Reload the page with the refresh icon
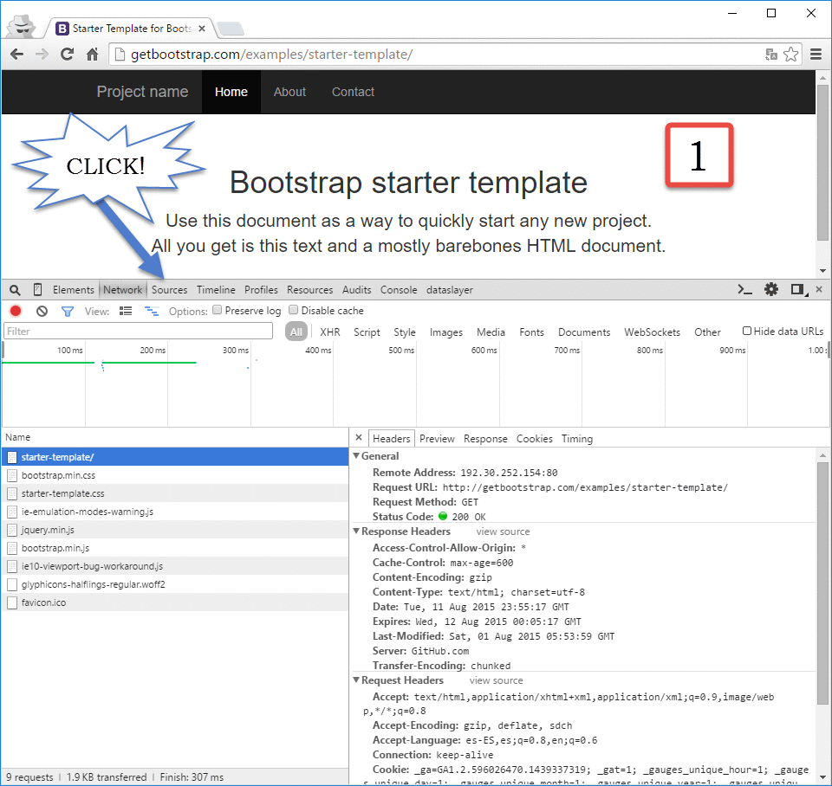The image size is (832, 786). click(67, 54)
